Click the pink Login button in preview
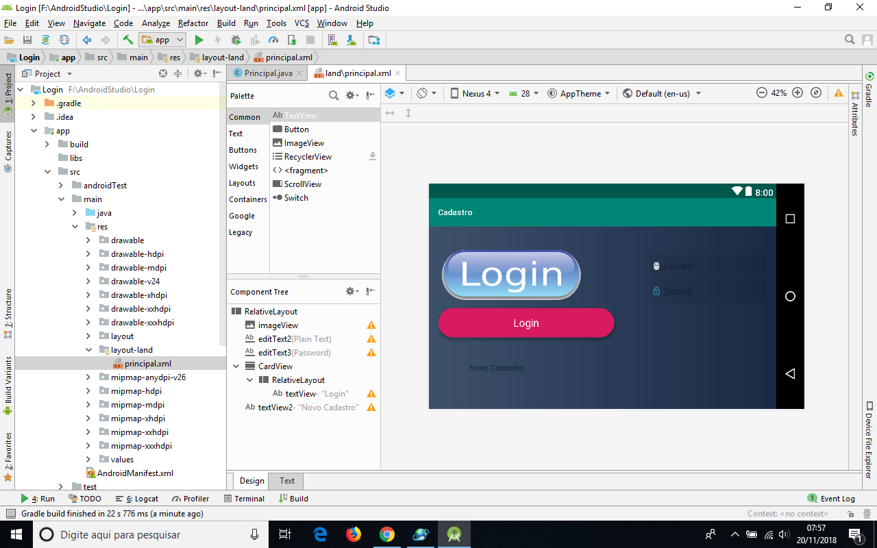Viewport: 877px width, 548px height. (x=526, y=323)
